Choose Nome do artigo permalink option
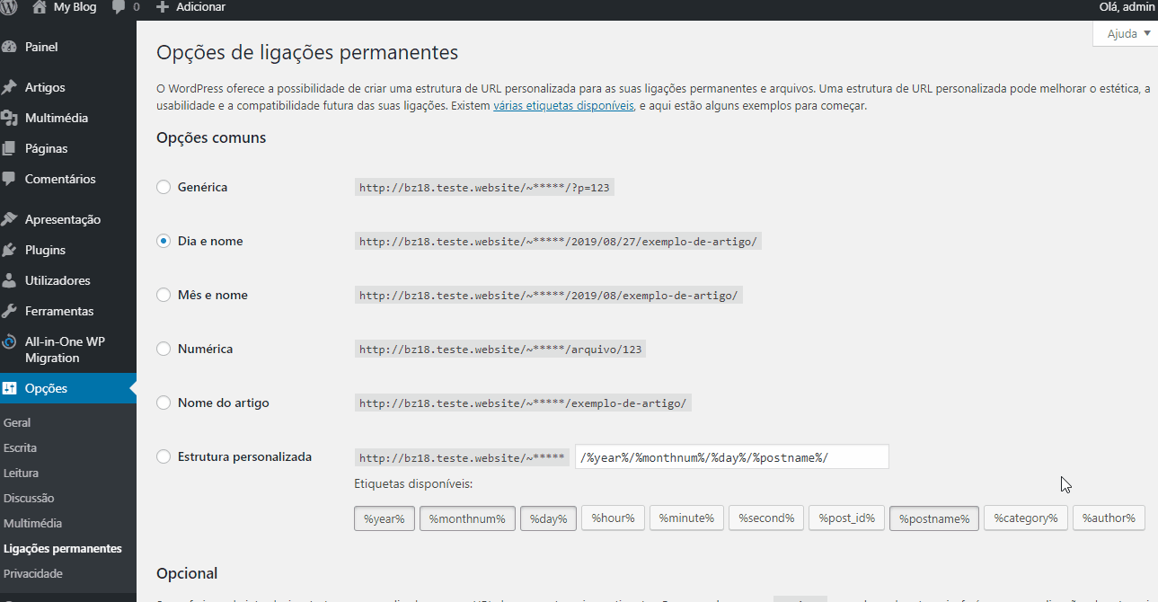 coord(164,403)
